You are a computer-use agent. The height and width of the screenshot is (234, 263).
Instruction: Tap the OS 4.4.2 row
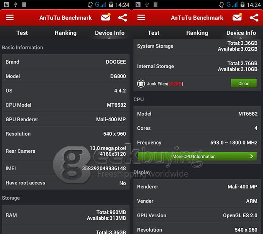[x=66, y=91]
